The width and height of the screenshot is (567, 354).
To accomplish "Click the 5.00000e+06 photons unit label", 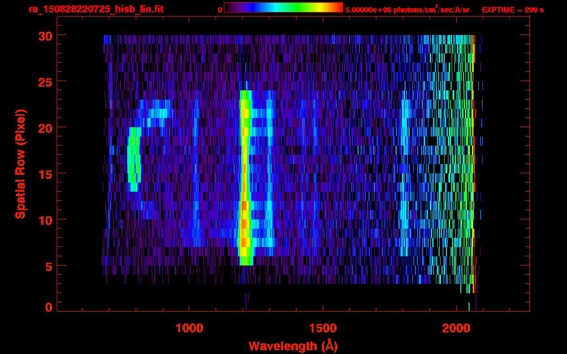I will click(408, 10).
